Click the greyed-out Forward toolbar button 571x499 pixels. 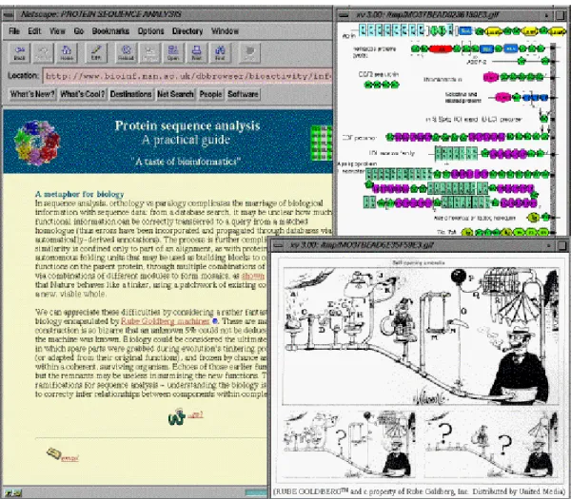(x=44, y=53)
